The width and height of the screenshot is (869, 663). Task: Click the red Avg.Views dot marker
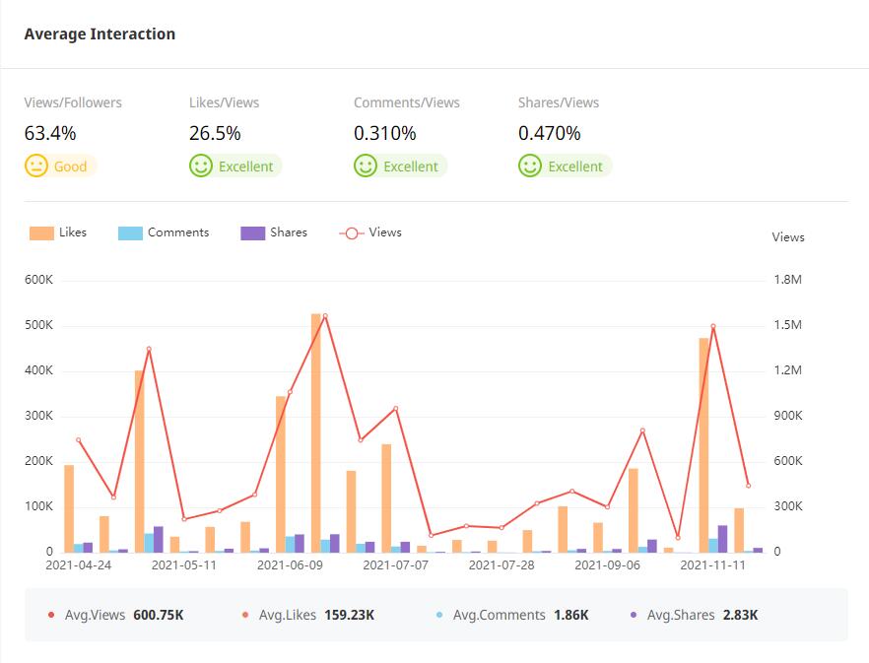(51, 615)
